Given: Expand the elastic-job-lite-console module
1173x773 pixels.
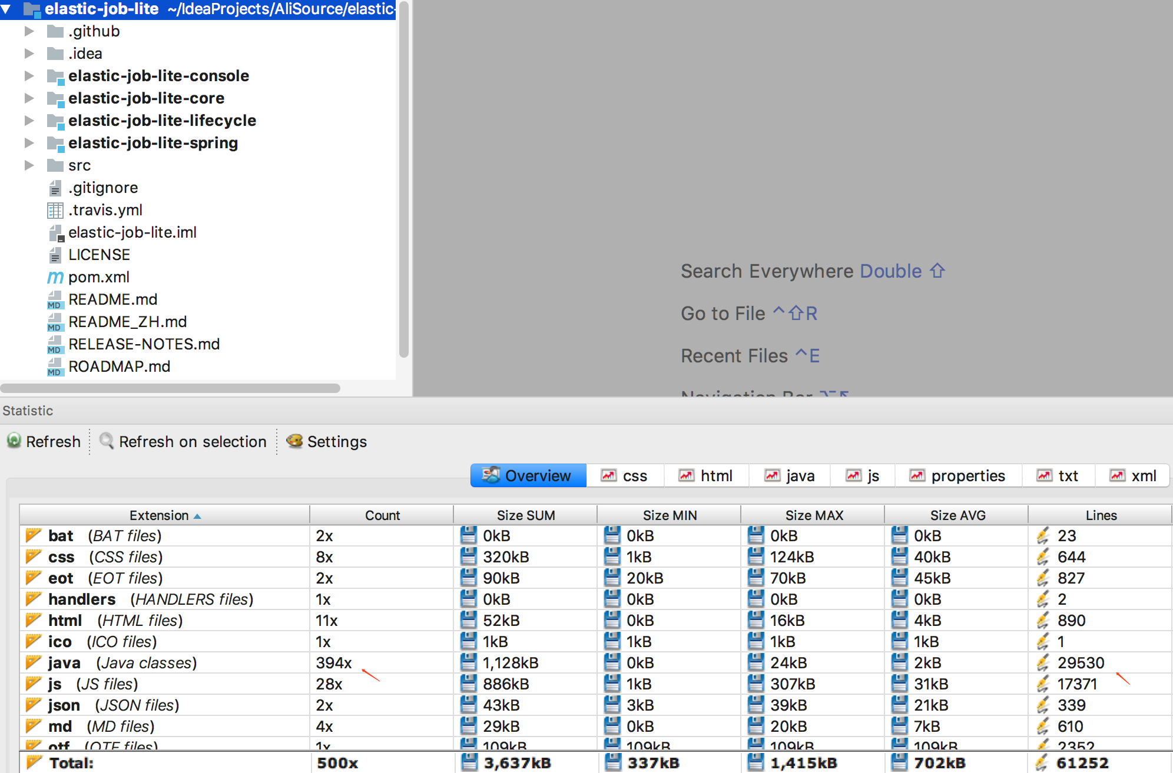Looking at the screenshot, I should pos(29,76).
